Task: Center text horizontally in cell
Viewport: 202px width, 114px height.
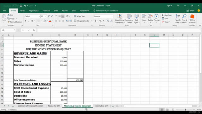Action: (60, 21)
